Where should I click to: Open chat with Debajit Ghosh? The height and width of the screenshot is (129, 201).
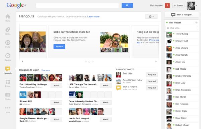(182, 126)
